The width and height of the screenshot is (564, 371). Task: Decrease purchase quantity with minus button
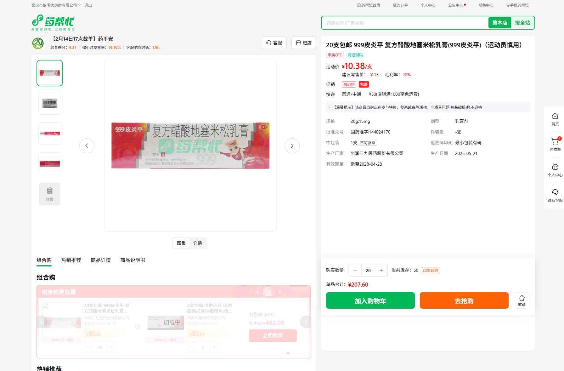click(355, 270)
